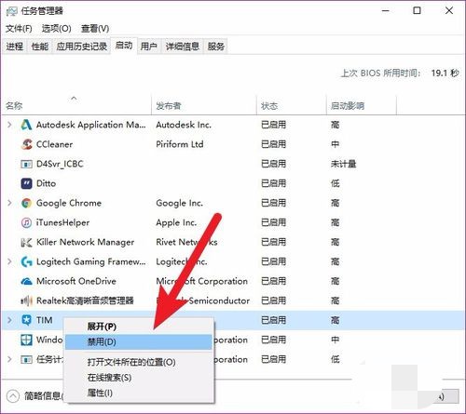
Task: Click the 任务计划 row icon
Action: click(x=26, y=359)
